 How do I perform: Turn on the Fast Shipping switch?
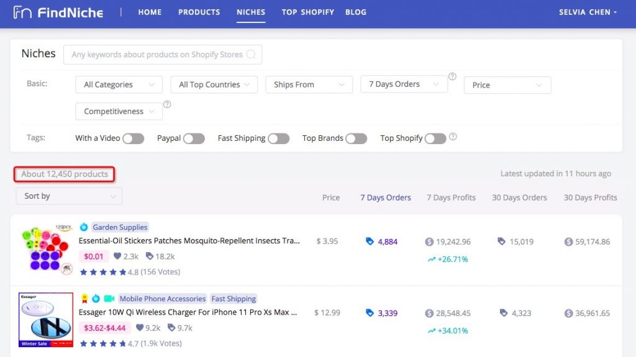click(x=279, y=138)
